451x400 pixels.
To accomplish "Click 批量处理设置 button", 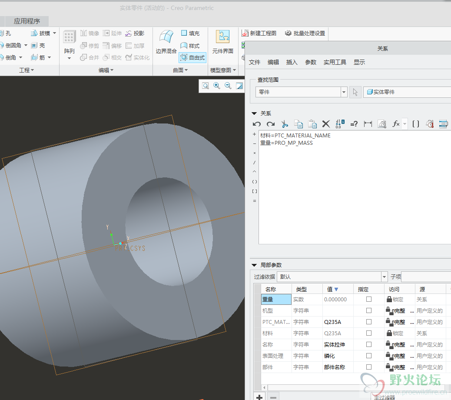I will click(305, 33).
